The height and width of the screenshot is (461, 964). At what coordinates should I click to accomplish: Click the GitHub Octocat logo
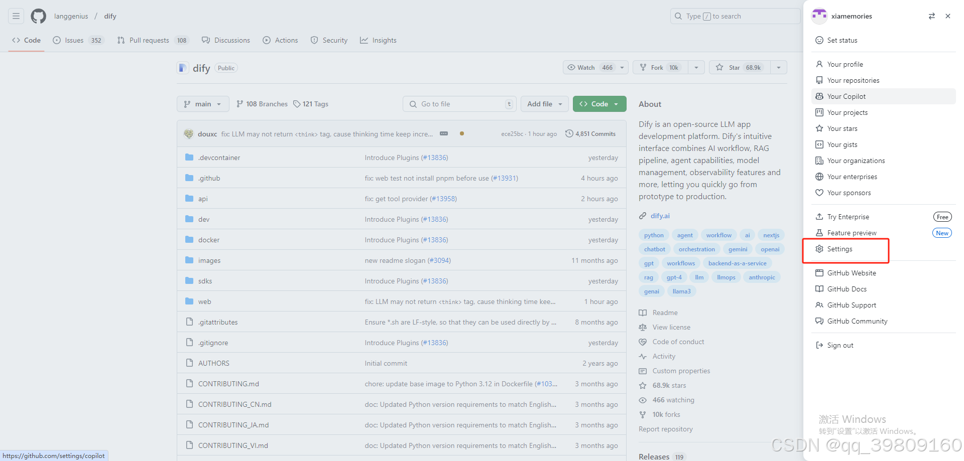[39, 16]
